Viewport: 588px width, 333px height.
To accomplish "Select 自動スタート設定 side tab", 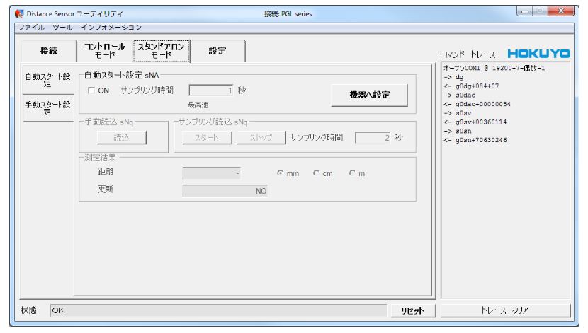I will coord(47,81).
